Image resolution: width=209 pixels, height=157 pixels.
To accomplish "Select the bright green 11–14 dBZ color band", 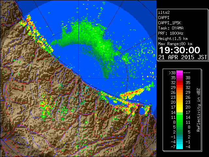I will tap(180, 117).
